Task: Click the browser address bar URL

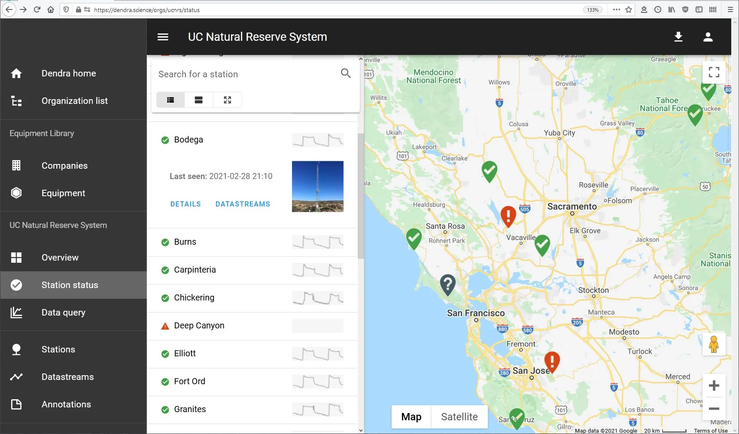Action: (x=147, y=10)
